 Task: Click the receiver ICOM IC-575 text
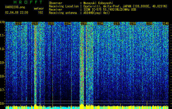click(x=110, y=10)
